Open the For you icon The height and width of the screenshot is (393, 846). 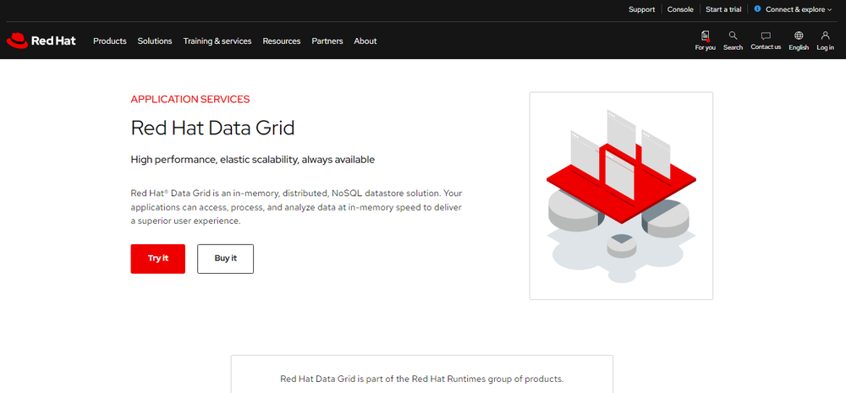(x=706, y=35)
